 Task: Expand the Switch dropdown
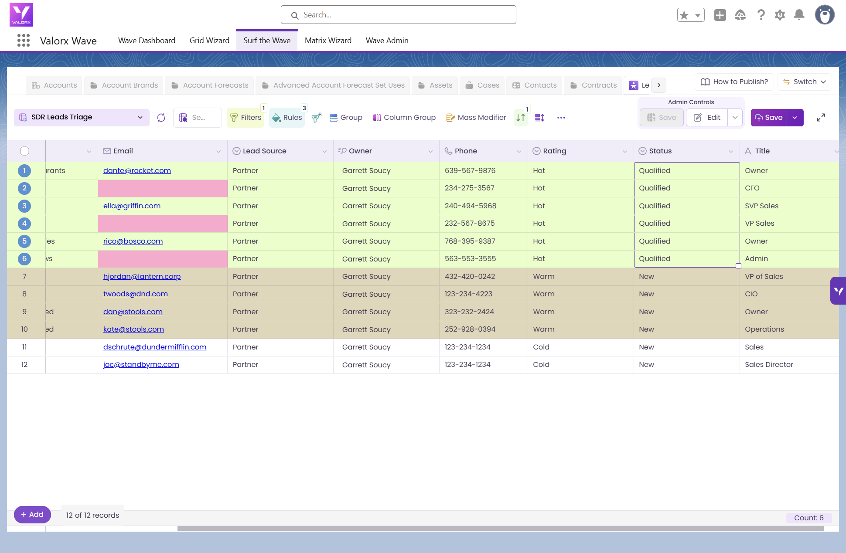pos(805,82)
